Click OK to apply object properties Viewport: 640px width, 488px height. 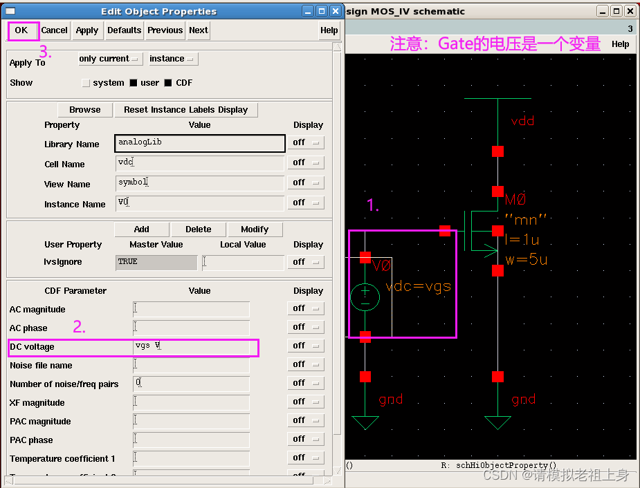pyautogui.click(x=21, y=30)
